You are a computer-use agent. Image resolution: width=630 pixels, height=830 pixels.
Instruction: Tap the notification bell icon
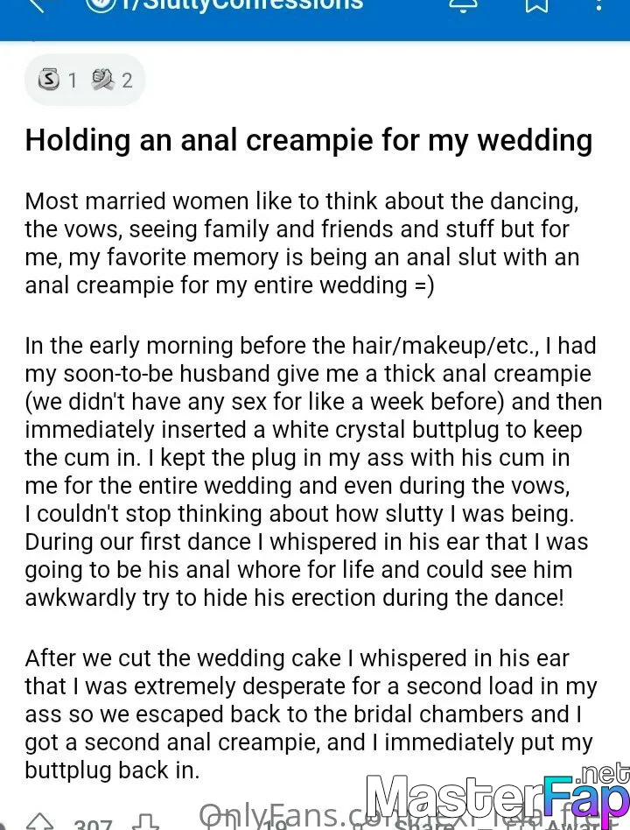pos(463,4)
